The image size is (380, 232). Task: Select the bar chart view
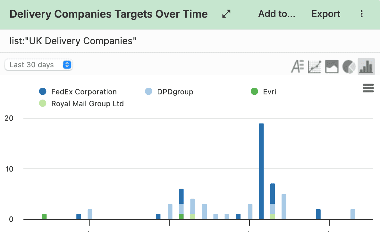tap(366, 66)
